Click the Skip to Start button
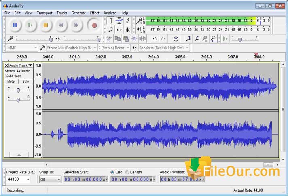Image resolution: width=288 pixels, height=196 pixels. click(61, 25)
